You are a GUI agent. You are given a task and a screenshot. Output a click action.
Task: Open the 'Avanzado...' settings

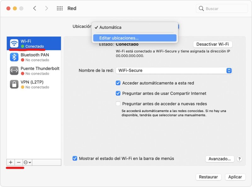coord(220,159)
